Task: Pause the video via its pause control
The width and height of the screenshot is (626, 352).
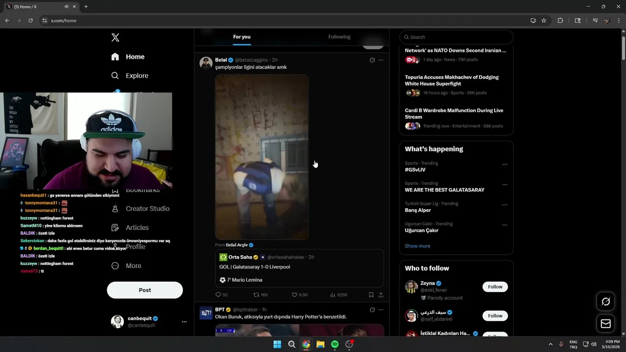Action: 222,233
